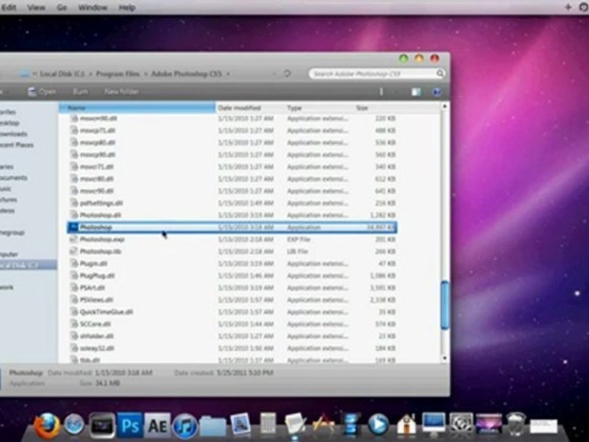Viewport: 589px width, 442px height.
Task: Click the scrollbar down arrow
Action: click(444, 358)
